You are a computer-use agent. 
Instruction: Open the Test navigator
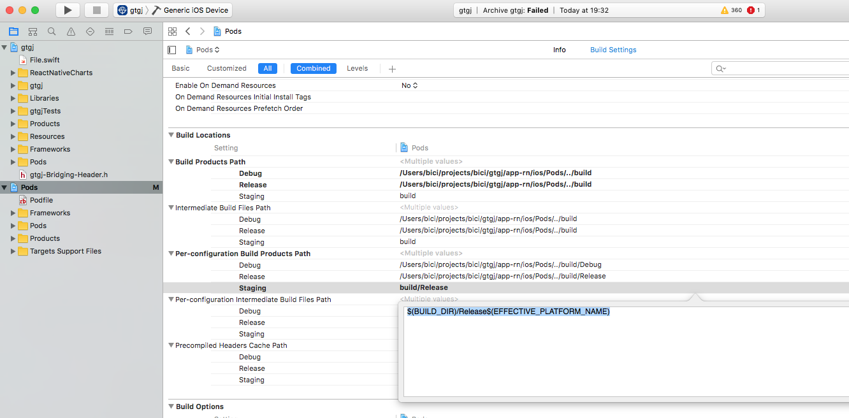(90, 31)
